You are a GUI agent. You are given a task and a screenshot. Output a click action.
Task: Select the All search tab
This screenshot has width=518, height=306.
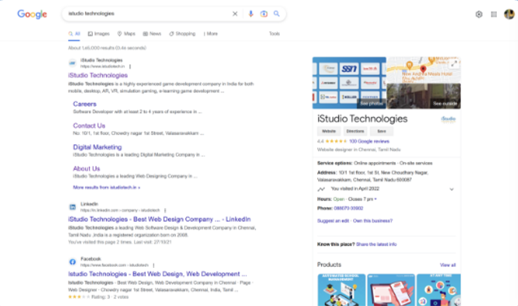click(x=74, y=33)
